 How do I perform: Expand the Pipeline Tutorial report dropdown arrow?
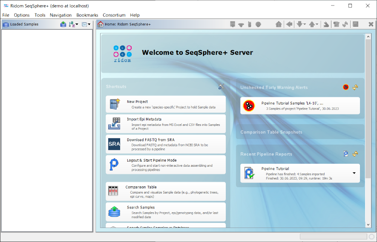coord(354,173)
